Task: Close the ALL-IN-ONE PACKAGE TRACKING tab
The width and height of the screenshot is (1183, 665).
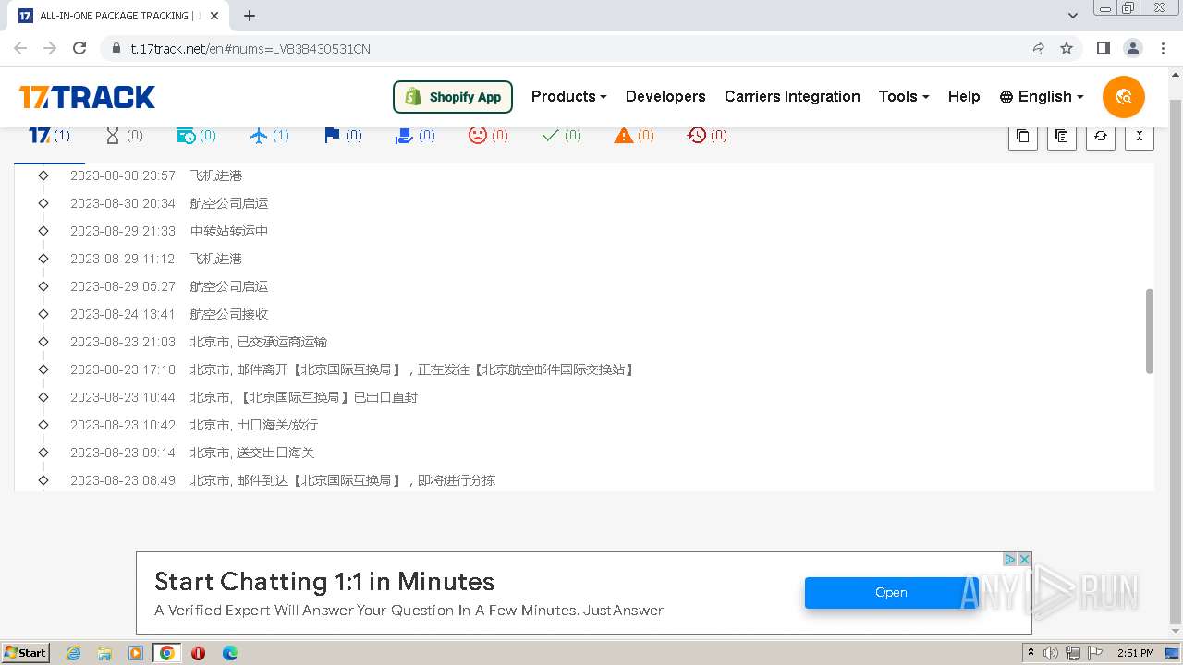Action: point(214,16)
